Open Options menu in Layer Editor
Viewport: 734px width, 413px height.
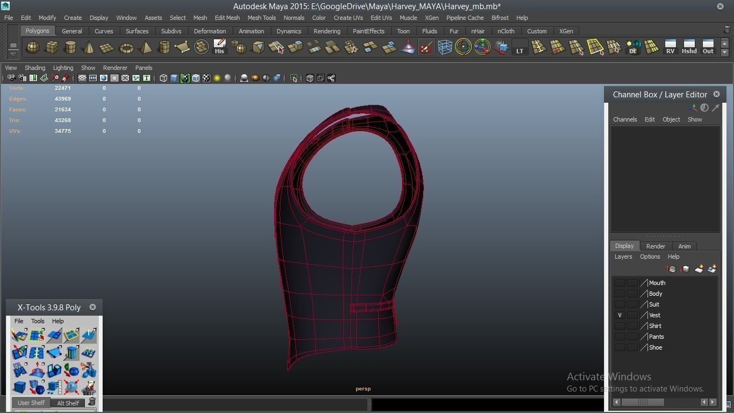(x=650, y=257)
